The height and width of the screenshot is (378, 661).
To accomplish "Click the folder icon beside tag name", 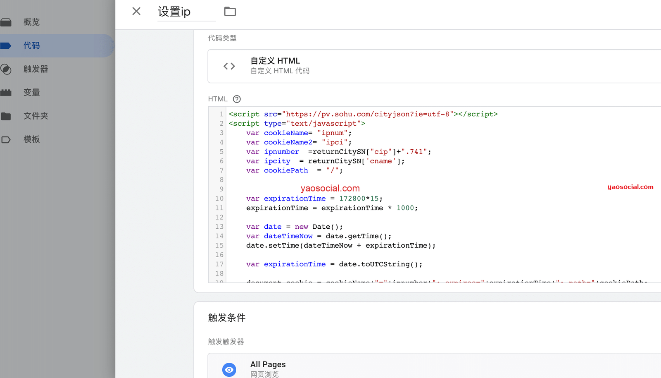I will click(230, 12).
